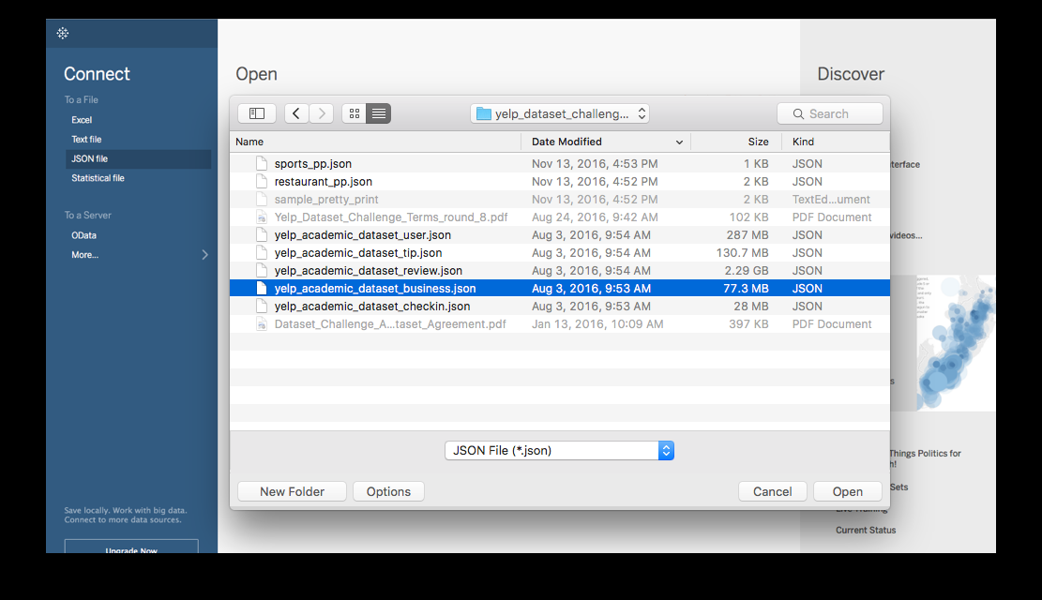Click the Options button
This screenshot has width=1042, height=600.
coord(388,491)
